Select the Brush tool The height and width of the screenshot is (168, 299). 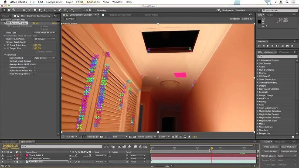click(x=51, y=10)
